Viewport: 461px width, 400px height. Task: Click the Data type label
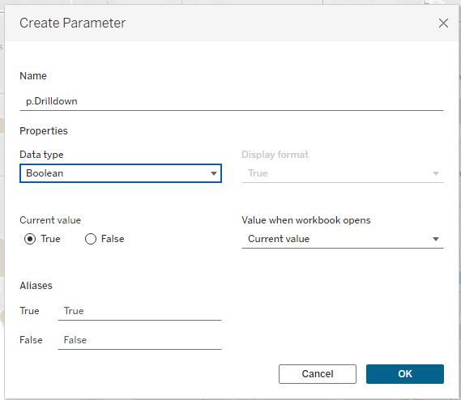41,155
